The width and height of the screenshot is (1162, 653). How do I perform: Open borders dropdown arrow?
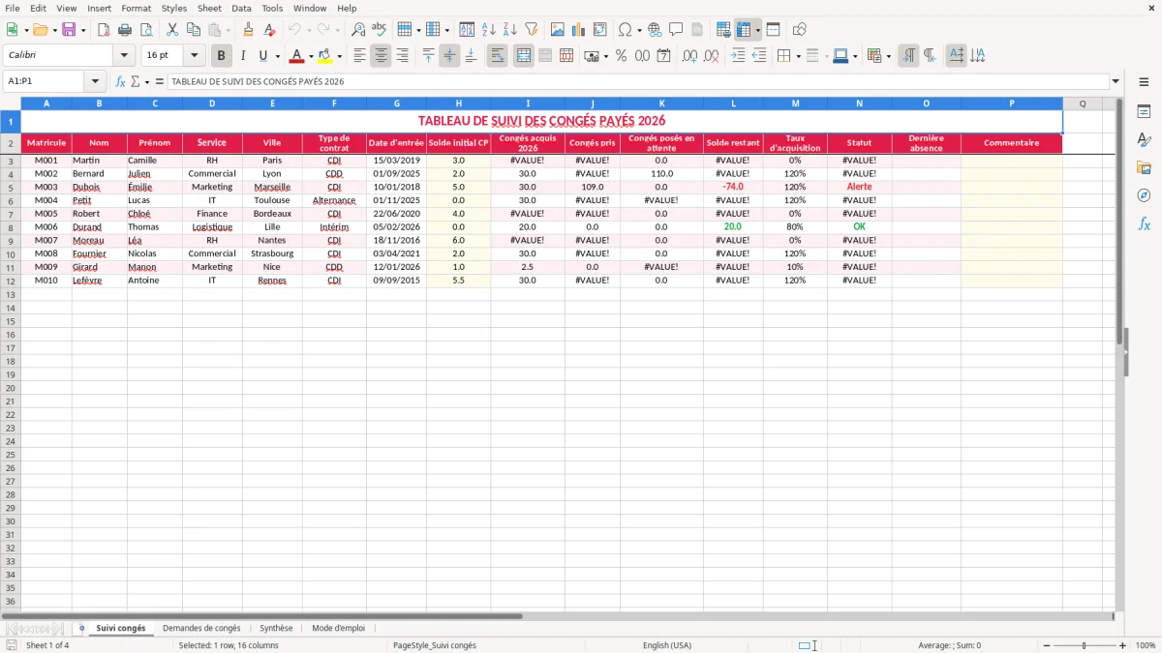797,56
